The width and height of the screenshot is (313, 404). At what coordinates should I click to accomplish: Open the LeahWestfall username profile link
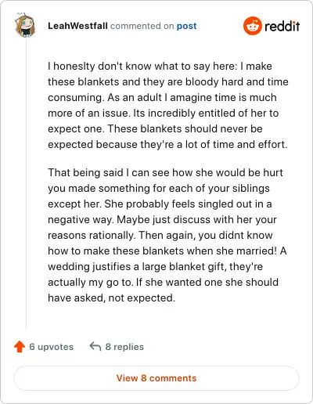point(77,26)
